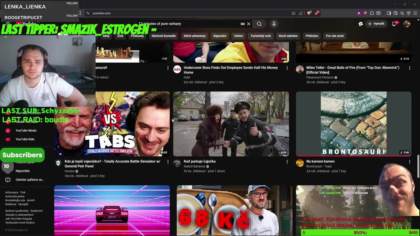The image size is (420, 236).
Task: Open Brave Leo AI sparkle icon
Action: click(402, 13)
